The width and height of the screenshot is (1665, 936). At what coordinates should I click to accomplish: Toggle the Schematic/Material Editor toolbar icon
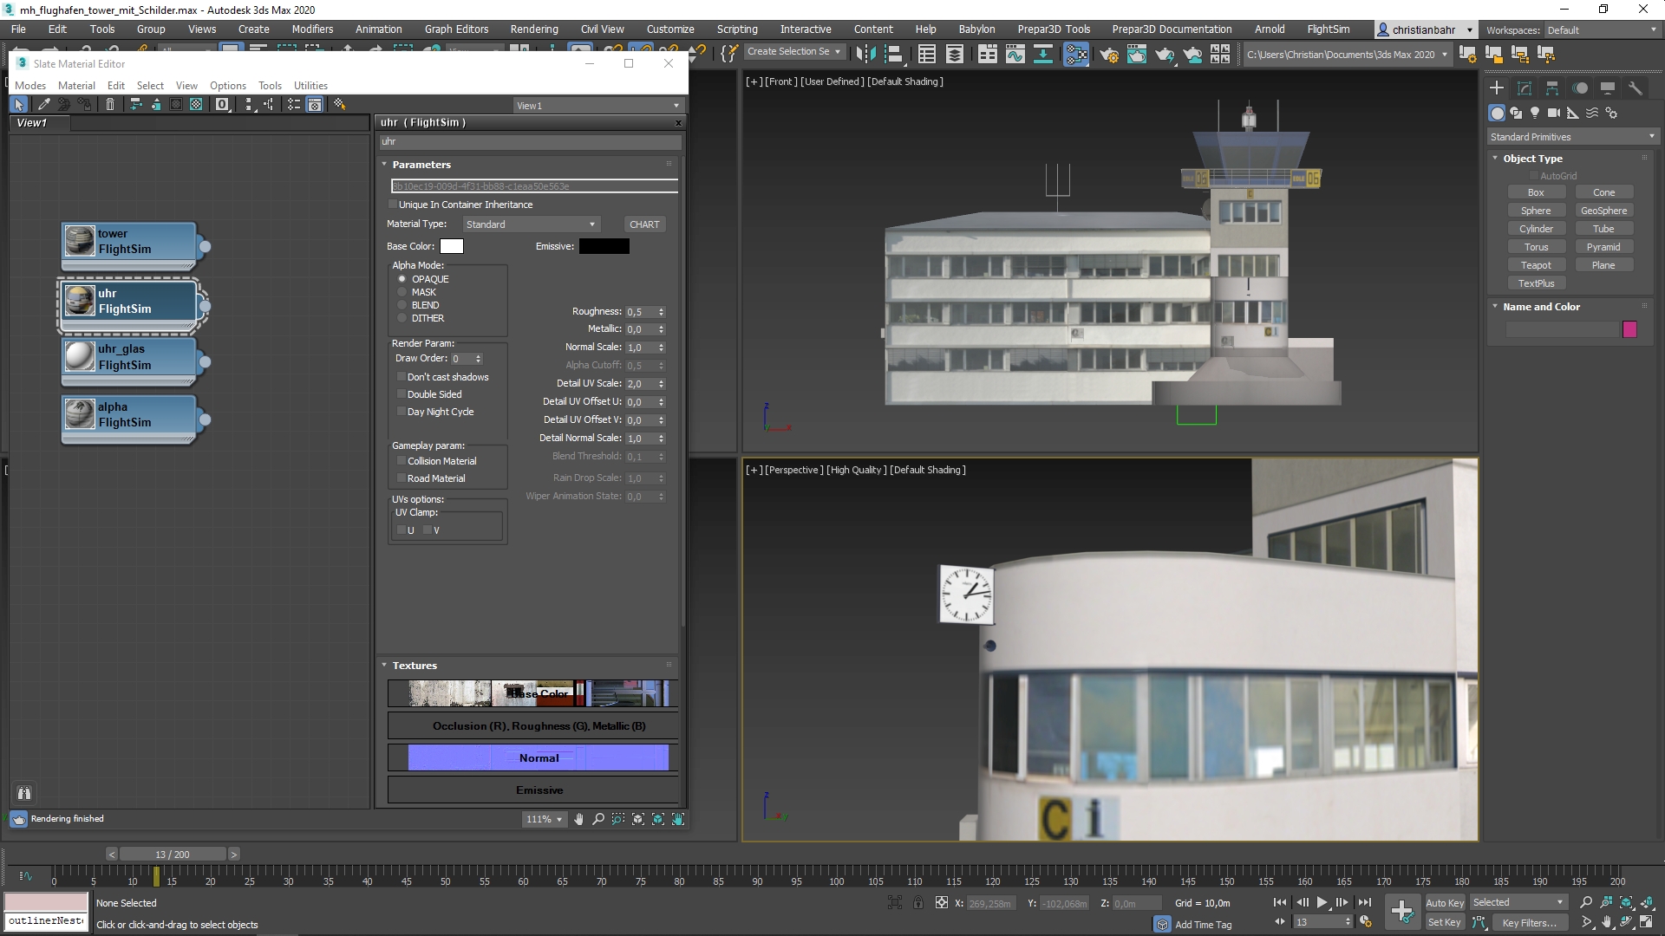[x=1076, y=55]
